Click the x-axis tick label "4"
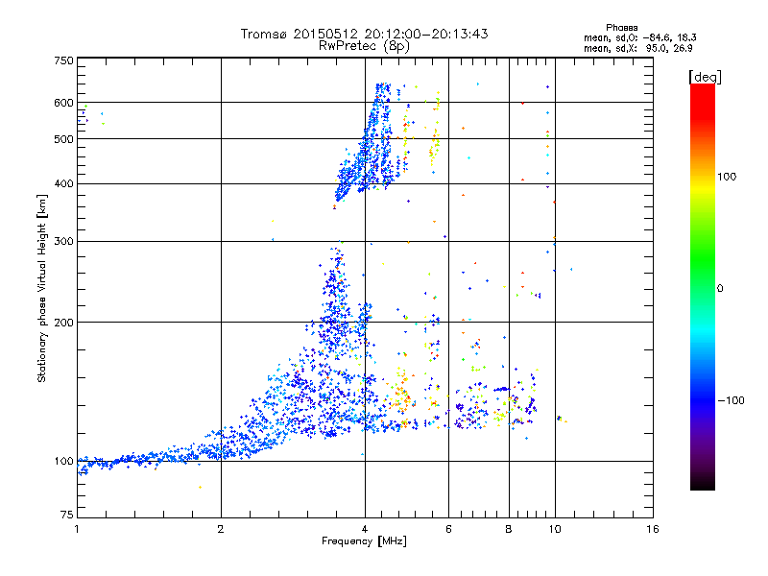Image resolution: width=768 pixels, height=576 pixels. [365, 529]
